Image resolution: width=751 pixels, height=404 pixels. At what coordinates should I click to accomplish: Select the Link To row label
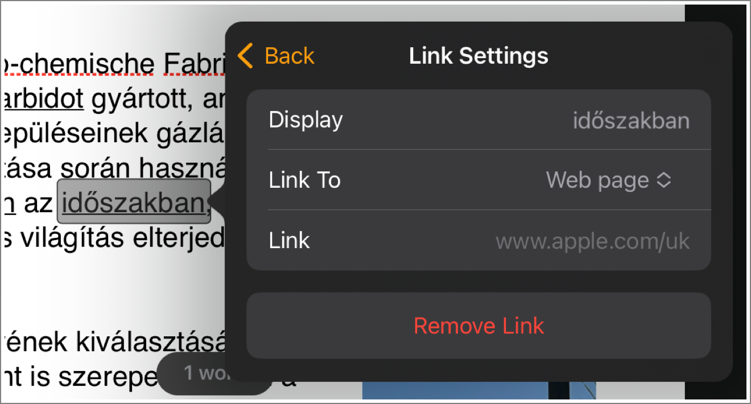pos(304,180)
